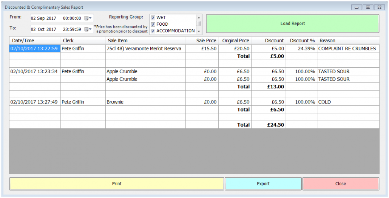389x198 pixels.
Task: Select the 02/10/2017 13:23:34 date cell
Action: pos(35,71)
